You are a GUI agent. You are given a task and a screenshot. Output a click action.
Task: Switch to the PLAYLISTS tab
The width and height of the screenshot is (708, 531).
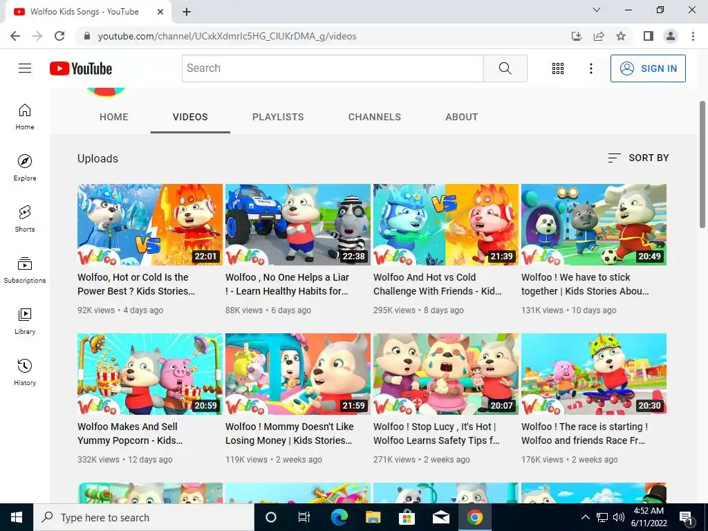[x=278, y=117]
